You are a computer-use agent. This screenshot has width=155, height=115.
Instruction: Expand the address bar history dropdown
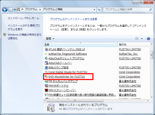tap(94, 10)
